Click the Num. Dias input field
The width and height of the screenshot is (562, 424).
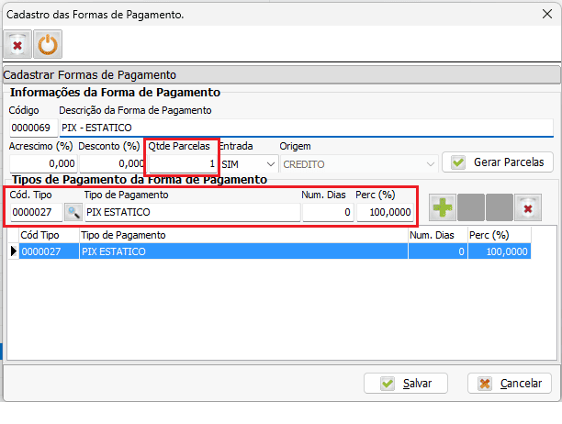click(329, 212)
